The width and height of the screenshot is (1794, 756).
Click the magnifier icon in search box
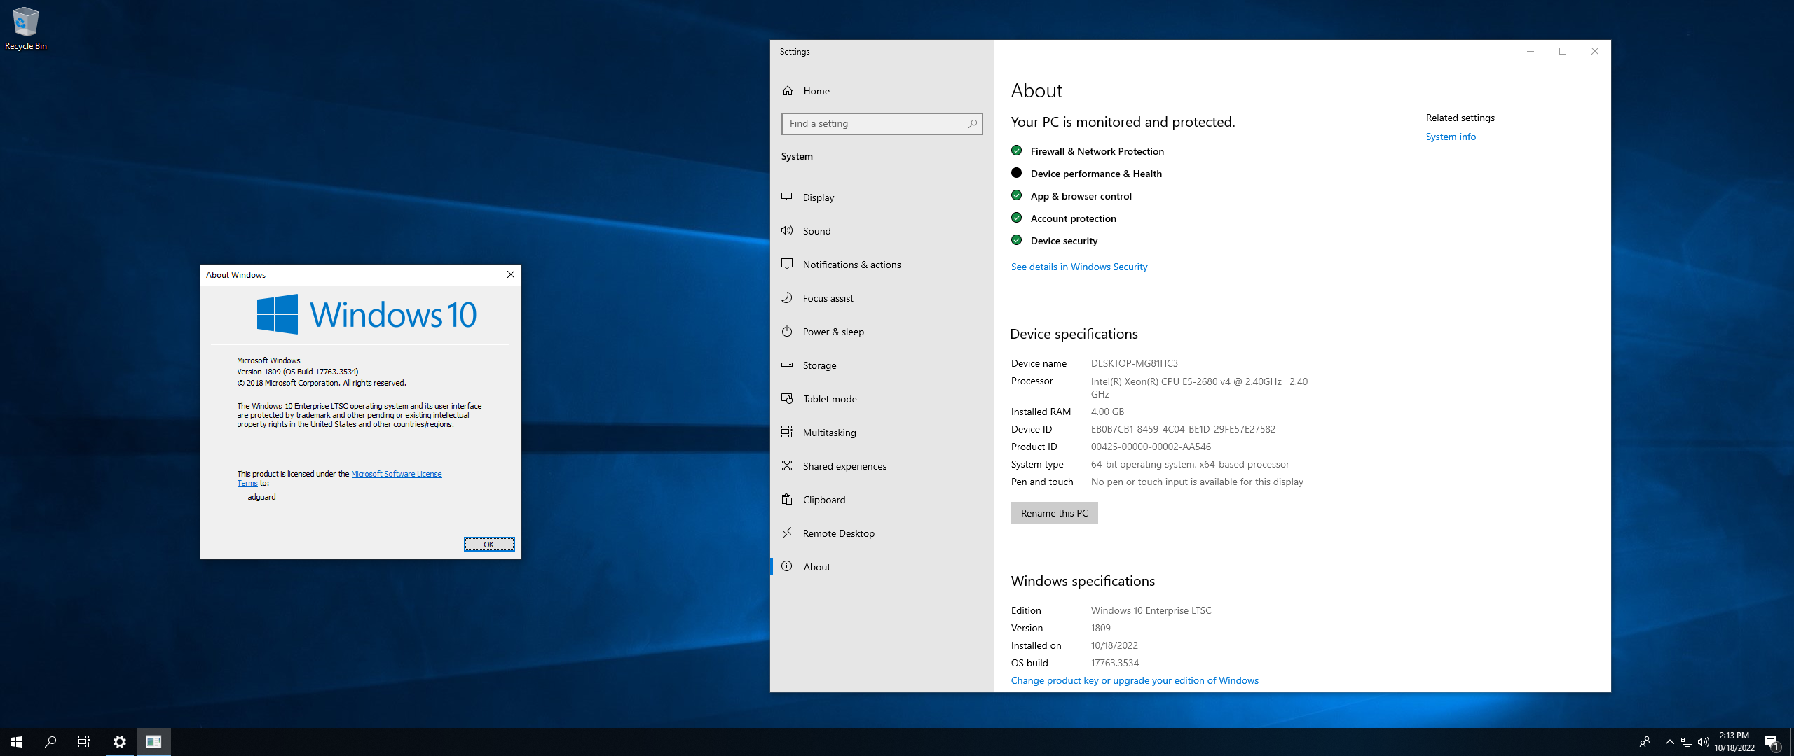(972, 124)
